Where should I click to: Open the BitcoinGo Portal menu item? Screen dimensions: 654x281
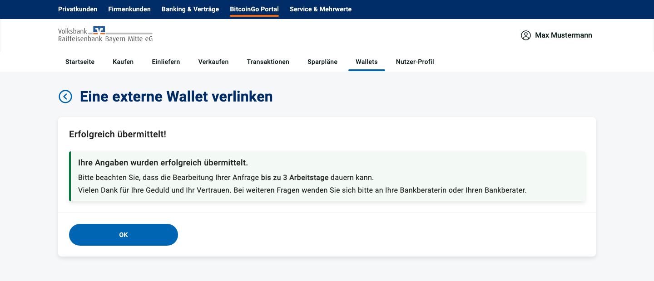tap(254, 9)
